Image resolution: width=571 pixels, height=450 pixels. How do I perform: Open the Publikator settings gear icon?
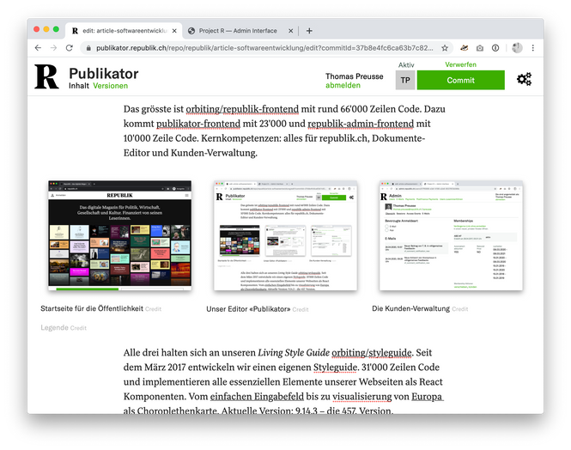click(524, 80)
